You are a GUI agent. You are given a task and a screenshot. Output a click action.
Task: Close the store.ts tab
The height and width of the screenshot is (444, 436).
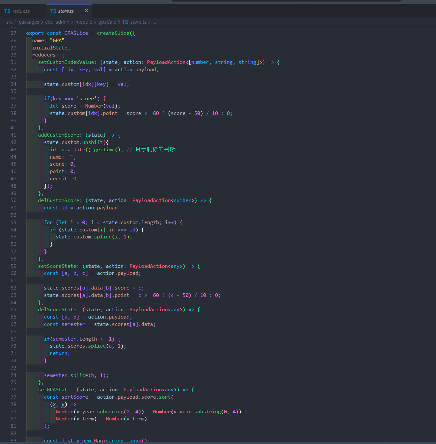(86, 11)
